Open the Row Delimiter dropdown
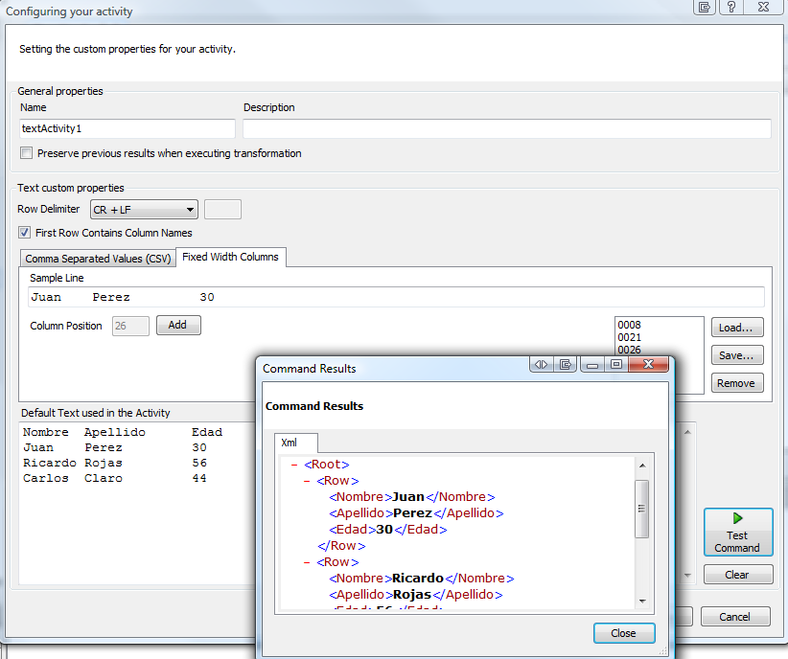The width and height of the screenshot is (788, 659). [x=144, y=210]
